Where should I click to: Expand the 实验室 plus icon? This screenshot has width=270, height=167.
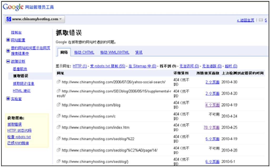pos(8,98)
